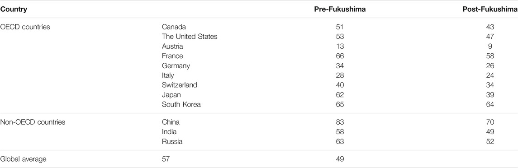518x168 pixels.
Task: Select Italy's pre-Fukushima value 28
Action: 340,75
